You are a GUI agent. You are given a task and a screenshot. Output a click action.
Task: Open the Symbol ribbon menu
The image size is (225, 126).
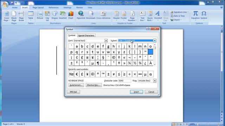(x=204, y=16)
